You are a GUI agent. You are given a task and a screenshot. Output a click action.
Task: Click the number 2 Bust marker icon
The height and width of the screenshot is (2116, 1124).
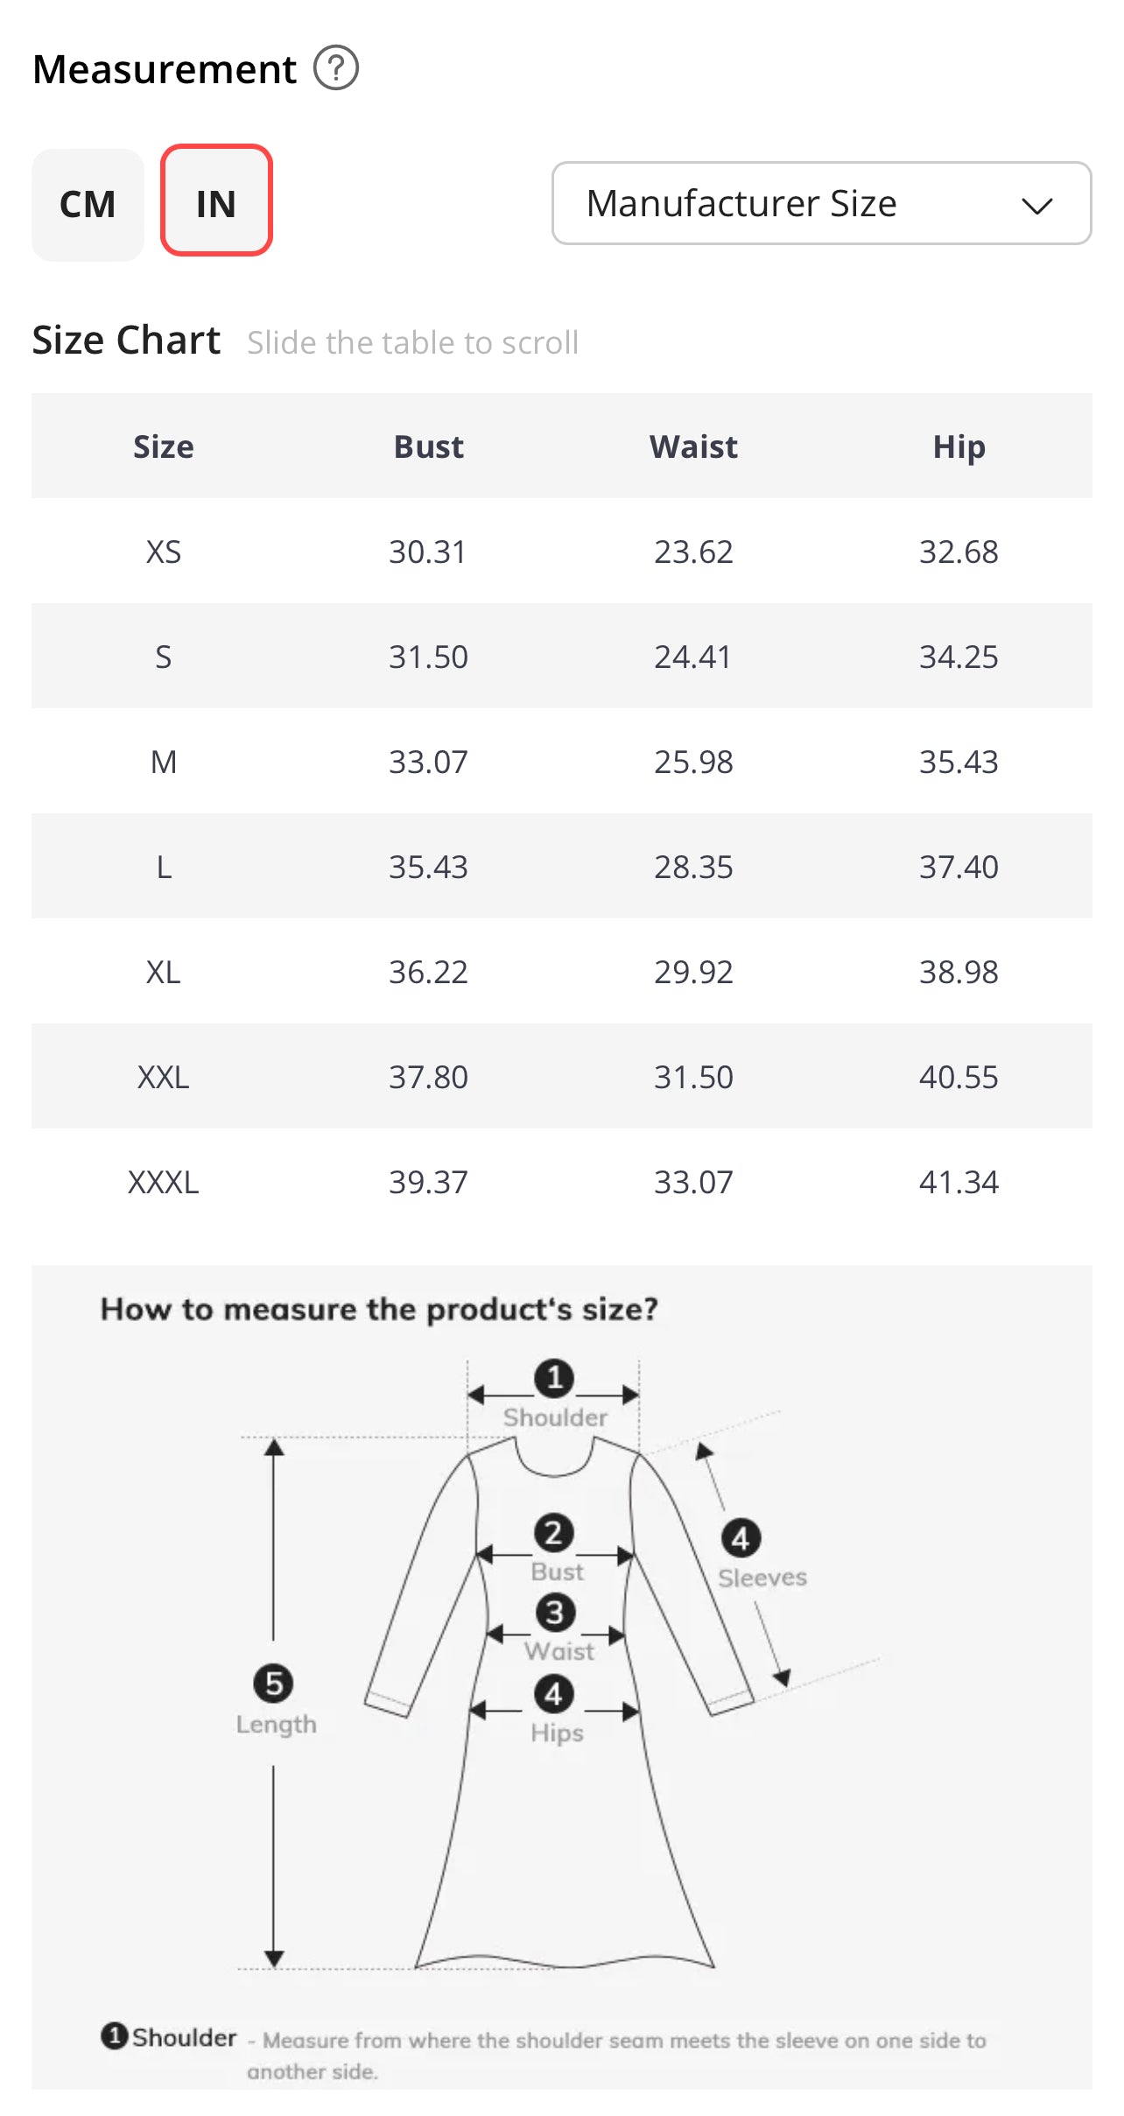554,1533
